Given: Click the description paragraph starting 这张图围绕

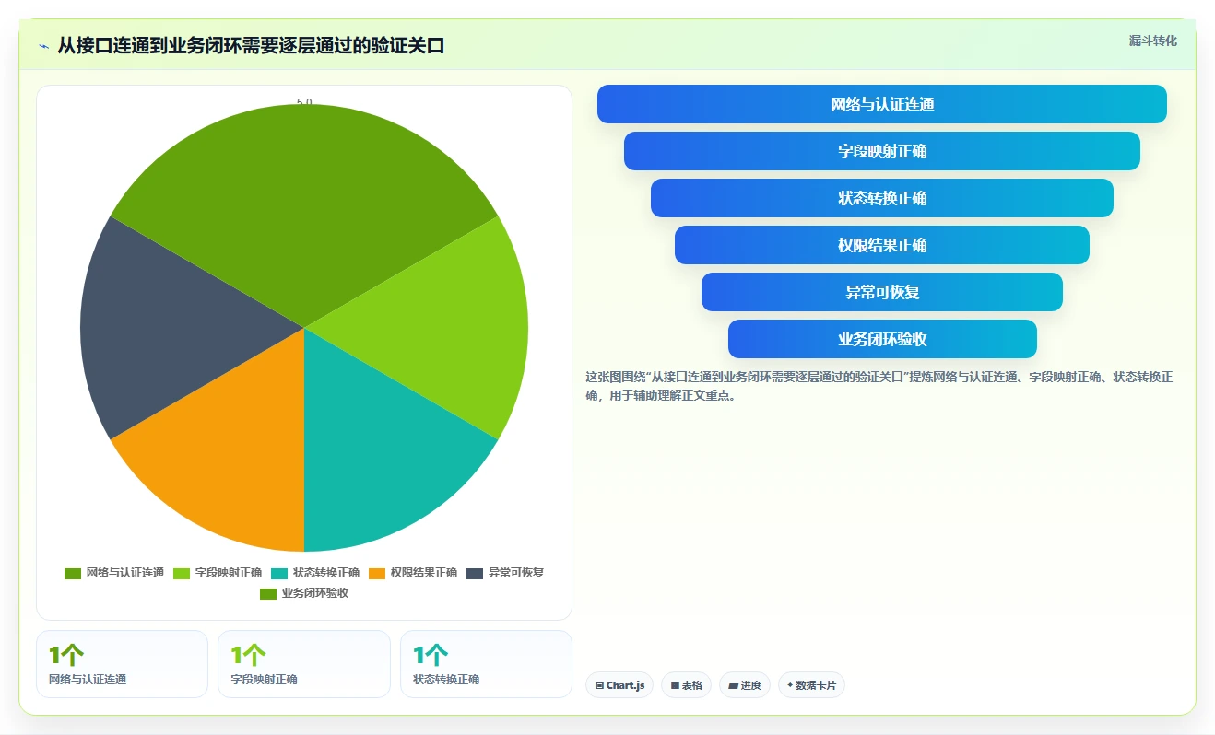Looking at the screenshot, I should 879,387.
